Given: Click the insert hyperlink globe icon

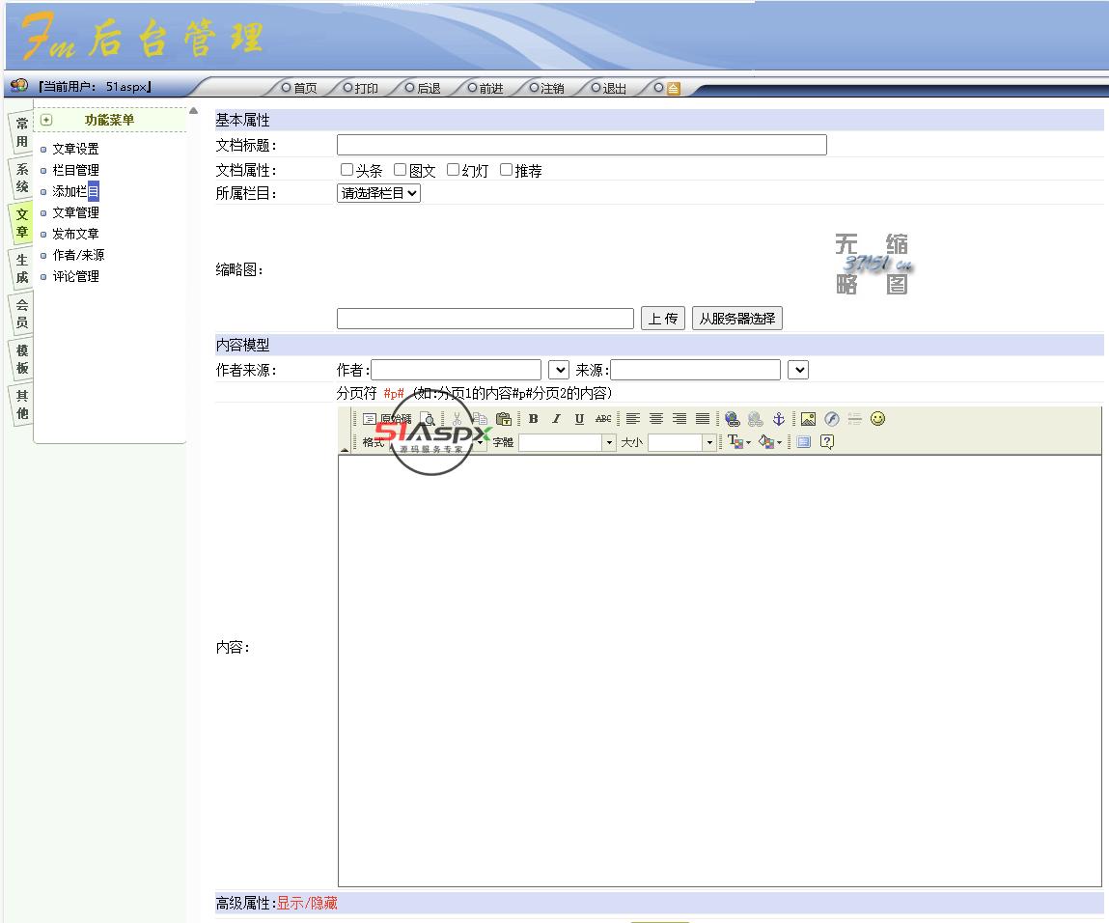Looking at the screenshot, I should [733, 419].
